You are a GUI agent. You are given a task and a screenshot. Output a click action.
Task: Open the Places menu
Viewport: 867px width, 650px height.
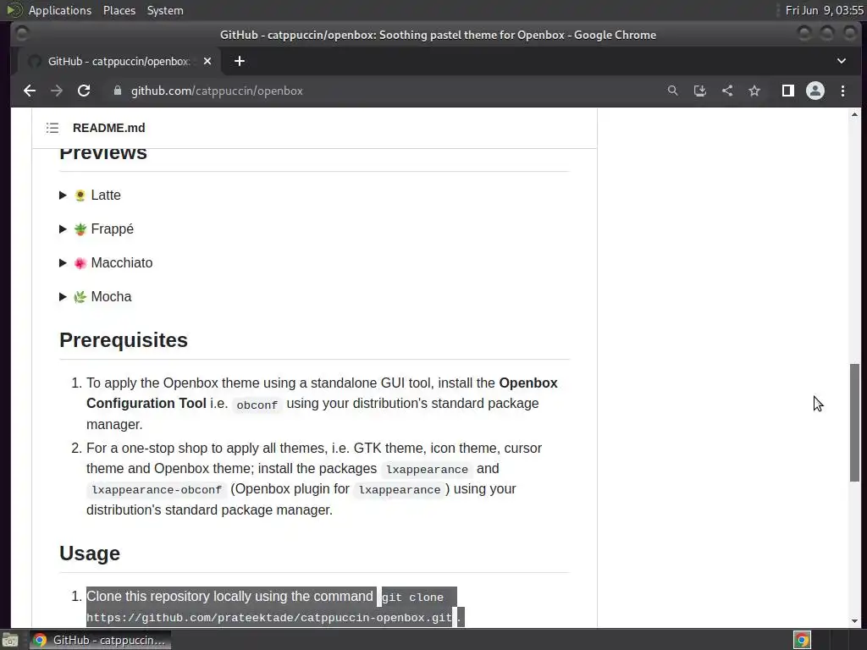pos(119,10)
